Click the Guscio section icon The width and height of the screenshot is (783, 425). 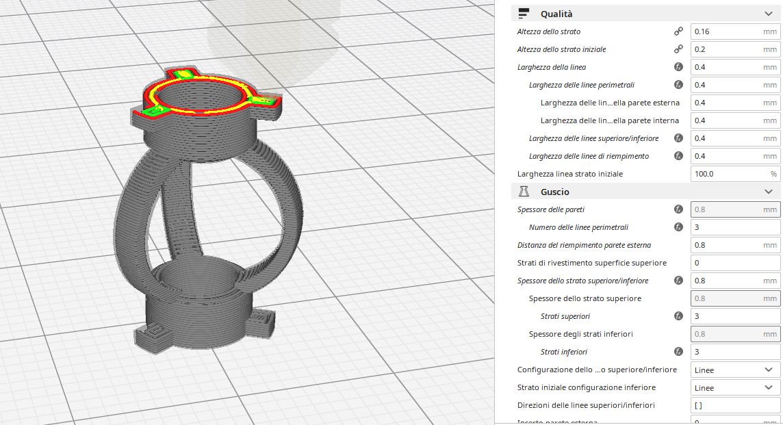pyautogui.click(x=524, y=192)
